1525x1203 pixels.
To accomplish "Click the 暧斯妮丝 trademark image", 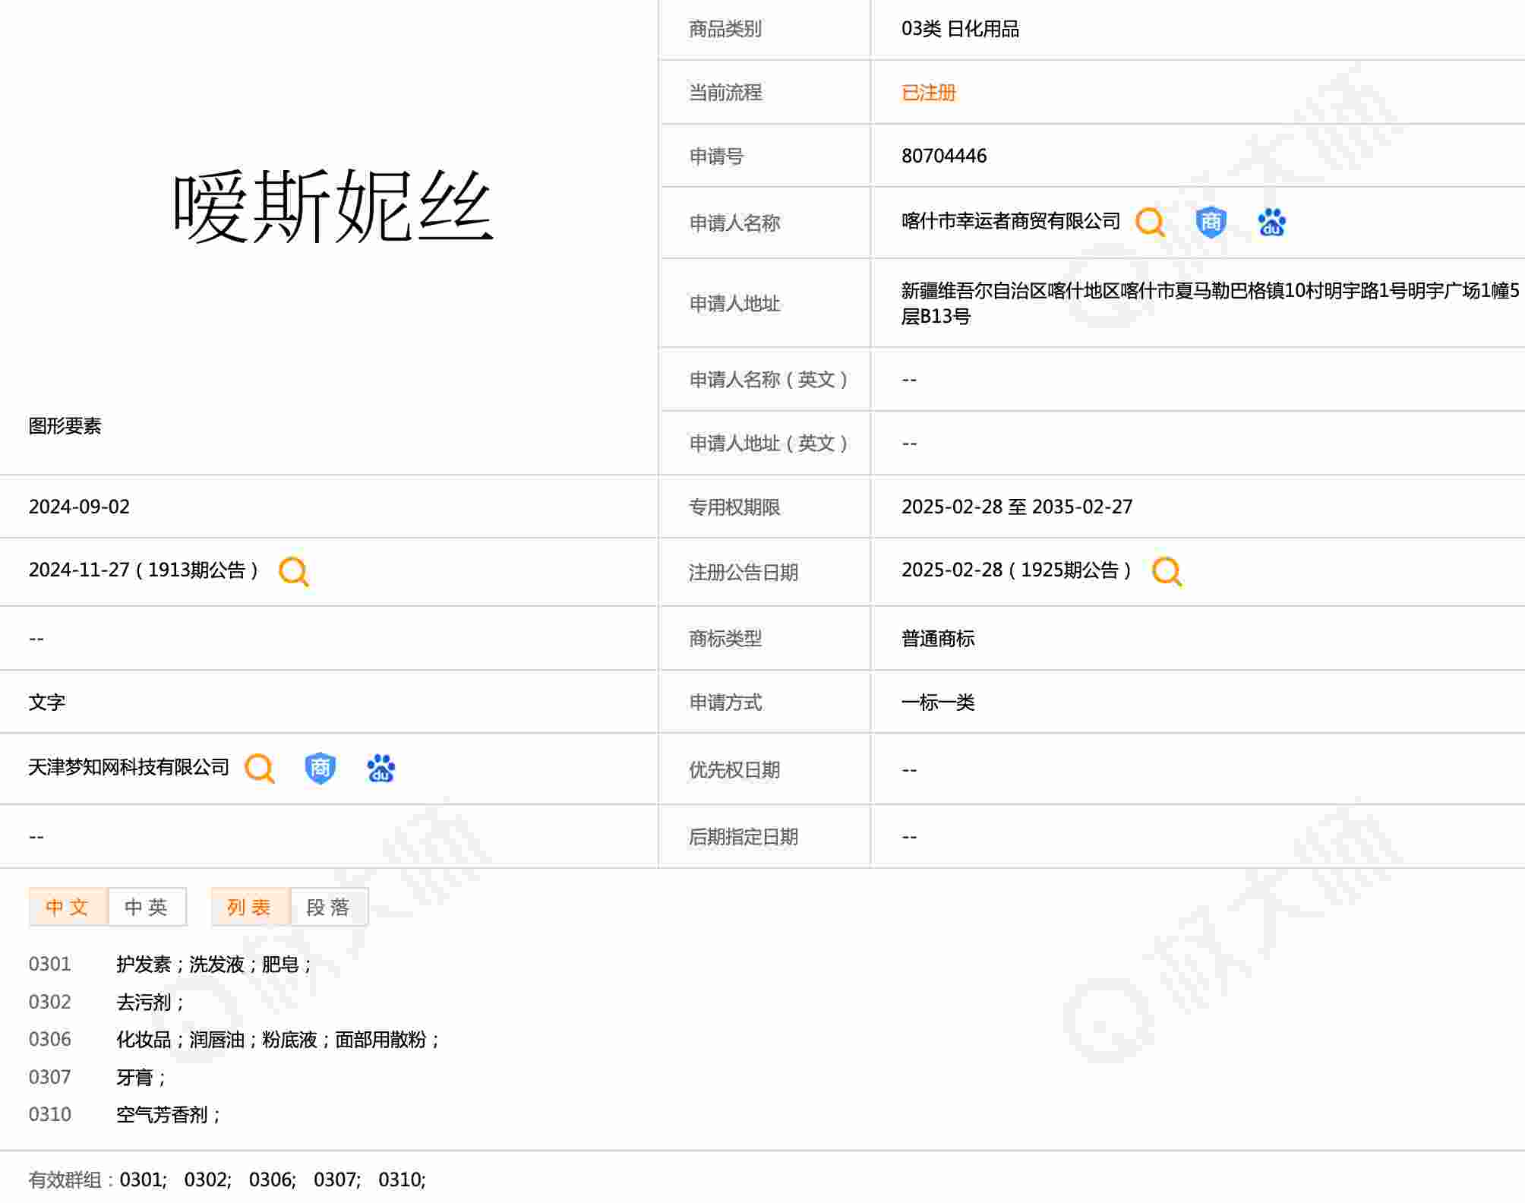I will tap(333, 207).
